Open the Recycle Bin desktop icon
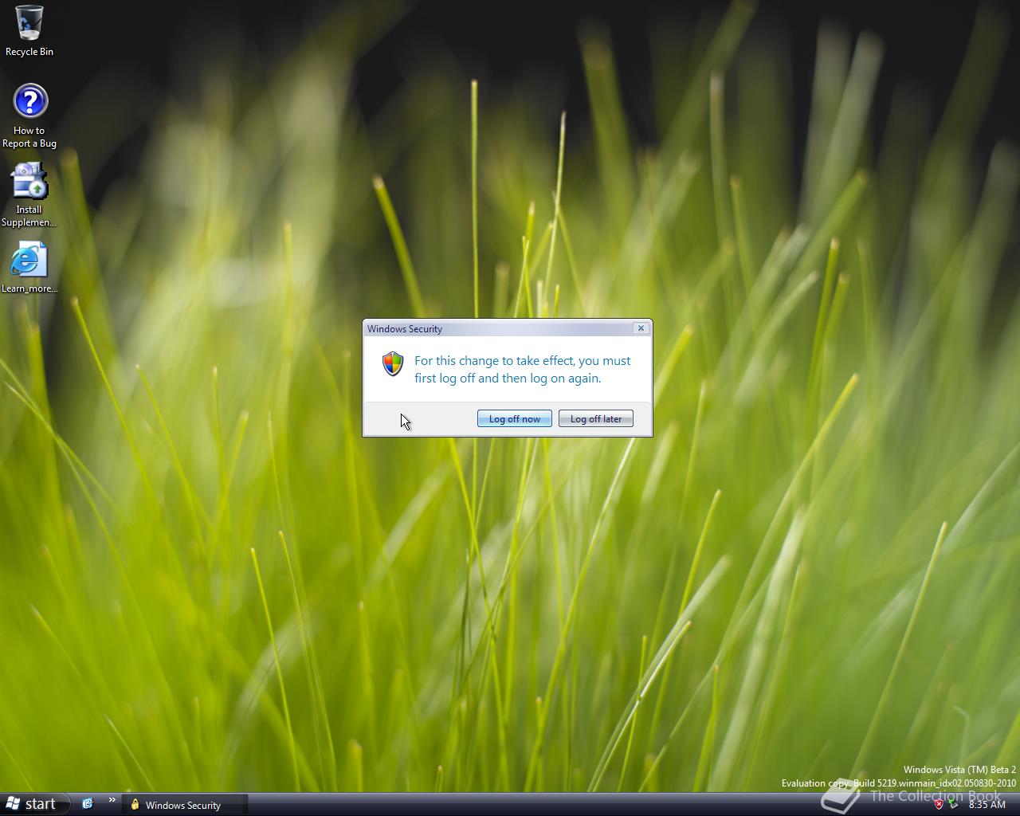Viewport: 1020px width, 816px height. tap(29, 31)
